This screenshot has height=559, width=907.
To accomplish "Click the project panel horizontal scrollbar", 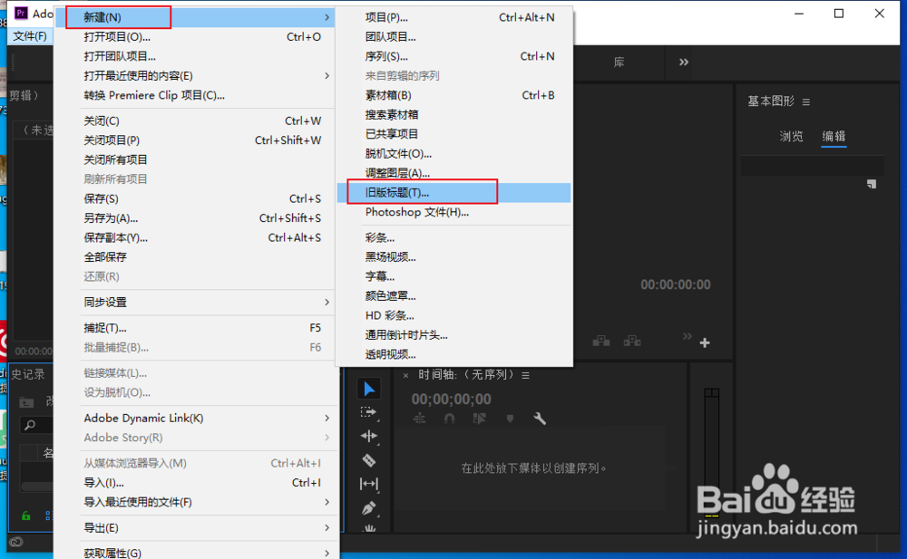I will click(37, 487).
